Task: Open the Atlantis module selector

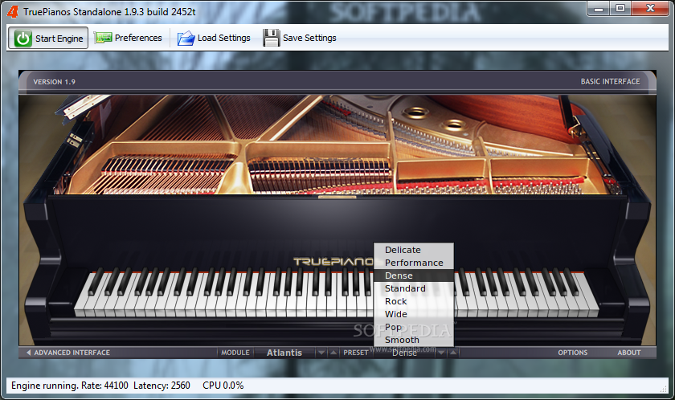Action: tap(284, 353)
